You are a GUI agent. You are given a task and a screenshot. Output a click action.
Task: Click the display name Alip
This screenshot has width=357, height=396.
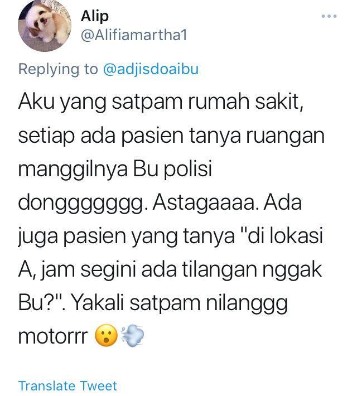coord(95,16)
